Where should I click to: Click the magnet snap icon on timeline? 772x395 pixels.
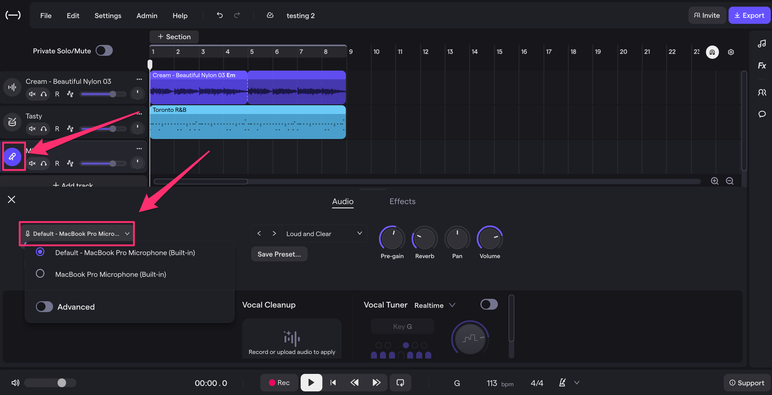pos(712,52)
